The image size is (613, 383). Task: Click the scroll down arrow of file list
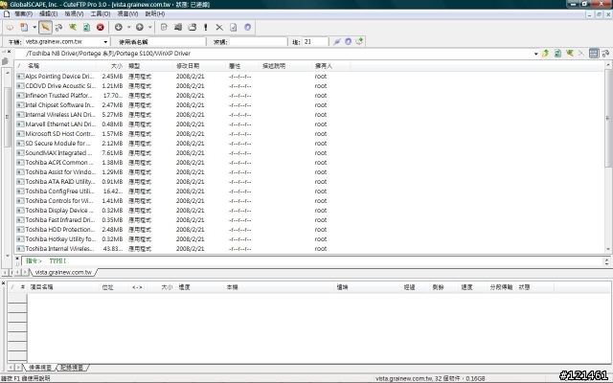click(x=608, y=249)
